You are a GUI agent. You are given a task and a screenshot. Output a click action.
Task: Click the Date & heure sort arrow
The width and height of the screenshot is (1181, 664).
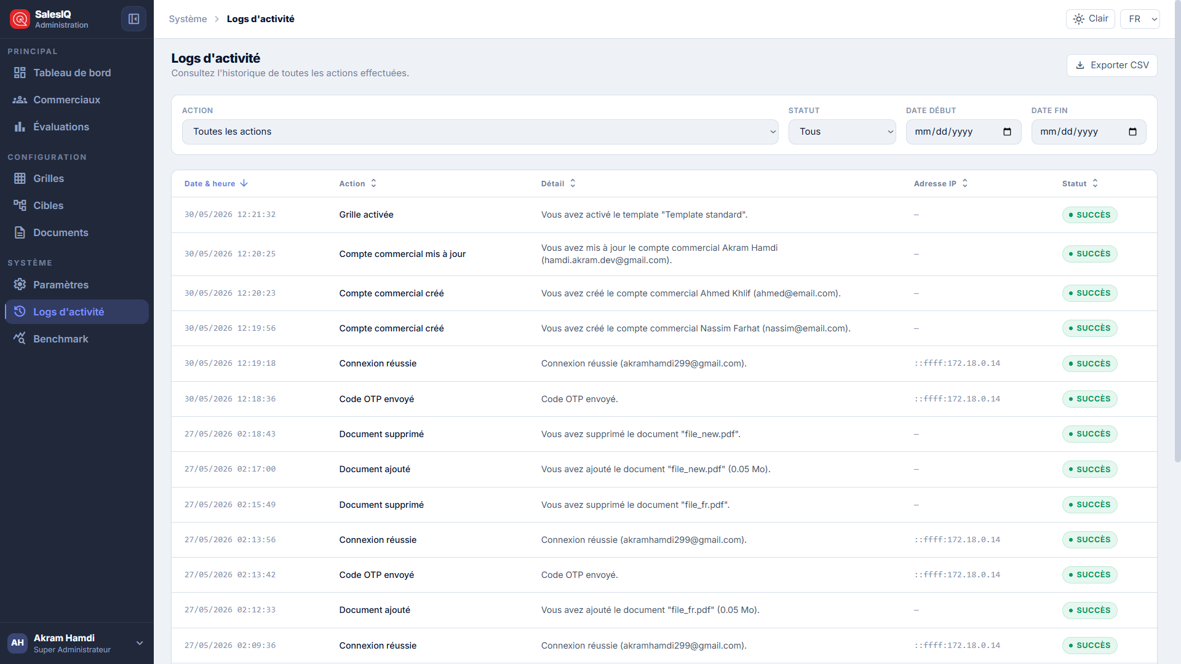(x=244, y=183)
